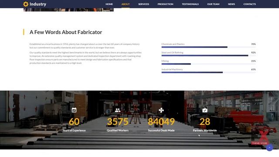The image size is (279, 157).
Task: Click the 84049 counter number
Action: tap(161, 122)
